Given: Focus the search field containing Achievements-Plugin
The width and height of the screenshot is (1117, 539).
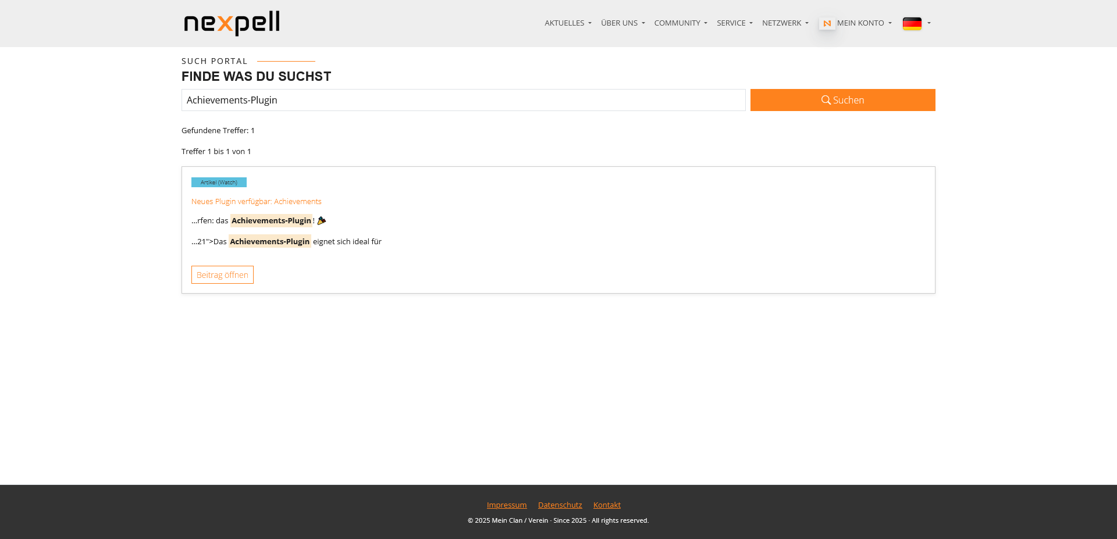Looking at the screenshot, I should (463, 100).
